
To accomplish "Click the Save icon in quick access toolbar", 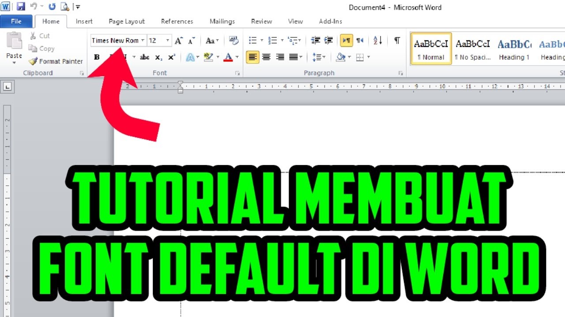I will click(x=21, y=7).
